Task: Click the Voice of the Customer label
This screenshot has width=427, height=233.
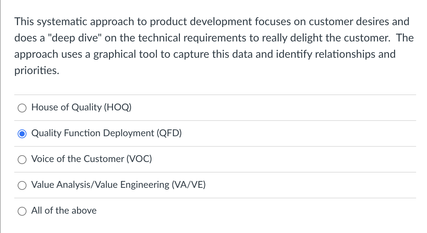Action: click(91, 159)
